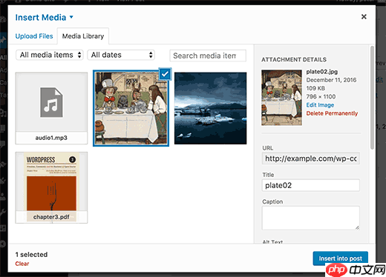386x277 pixels.
Task: Switch to the Upload Files tab
Action: [34, 36]
